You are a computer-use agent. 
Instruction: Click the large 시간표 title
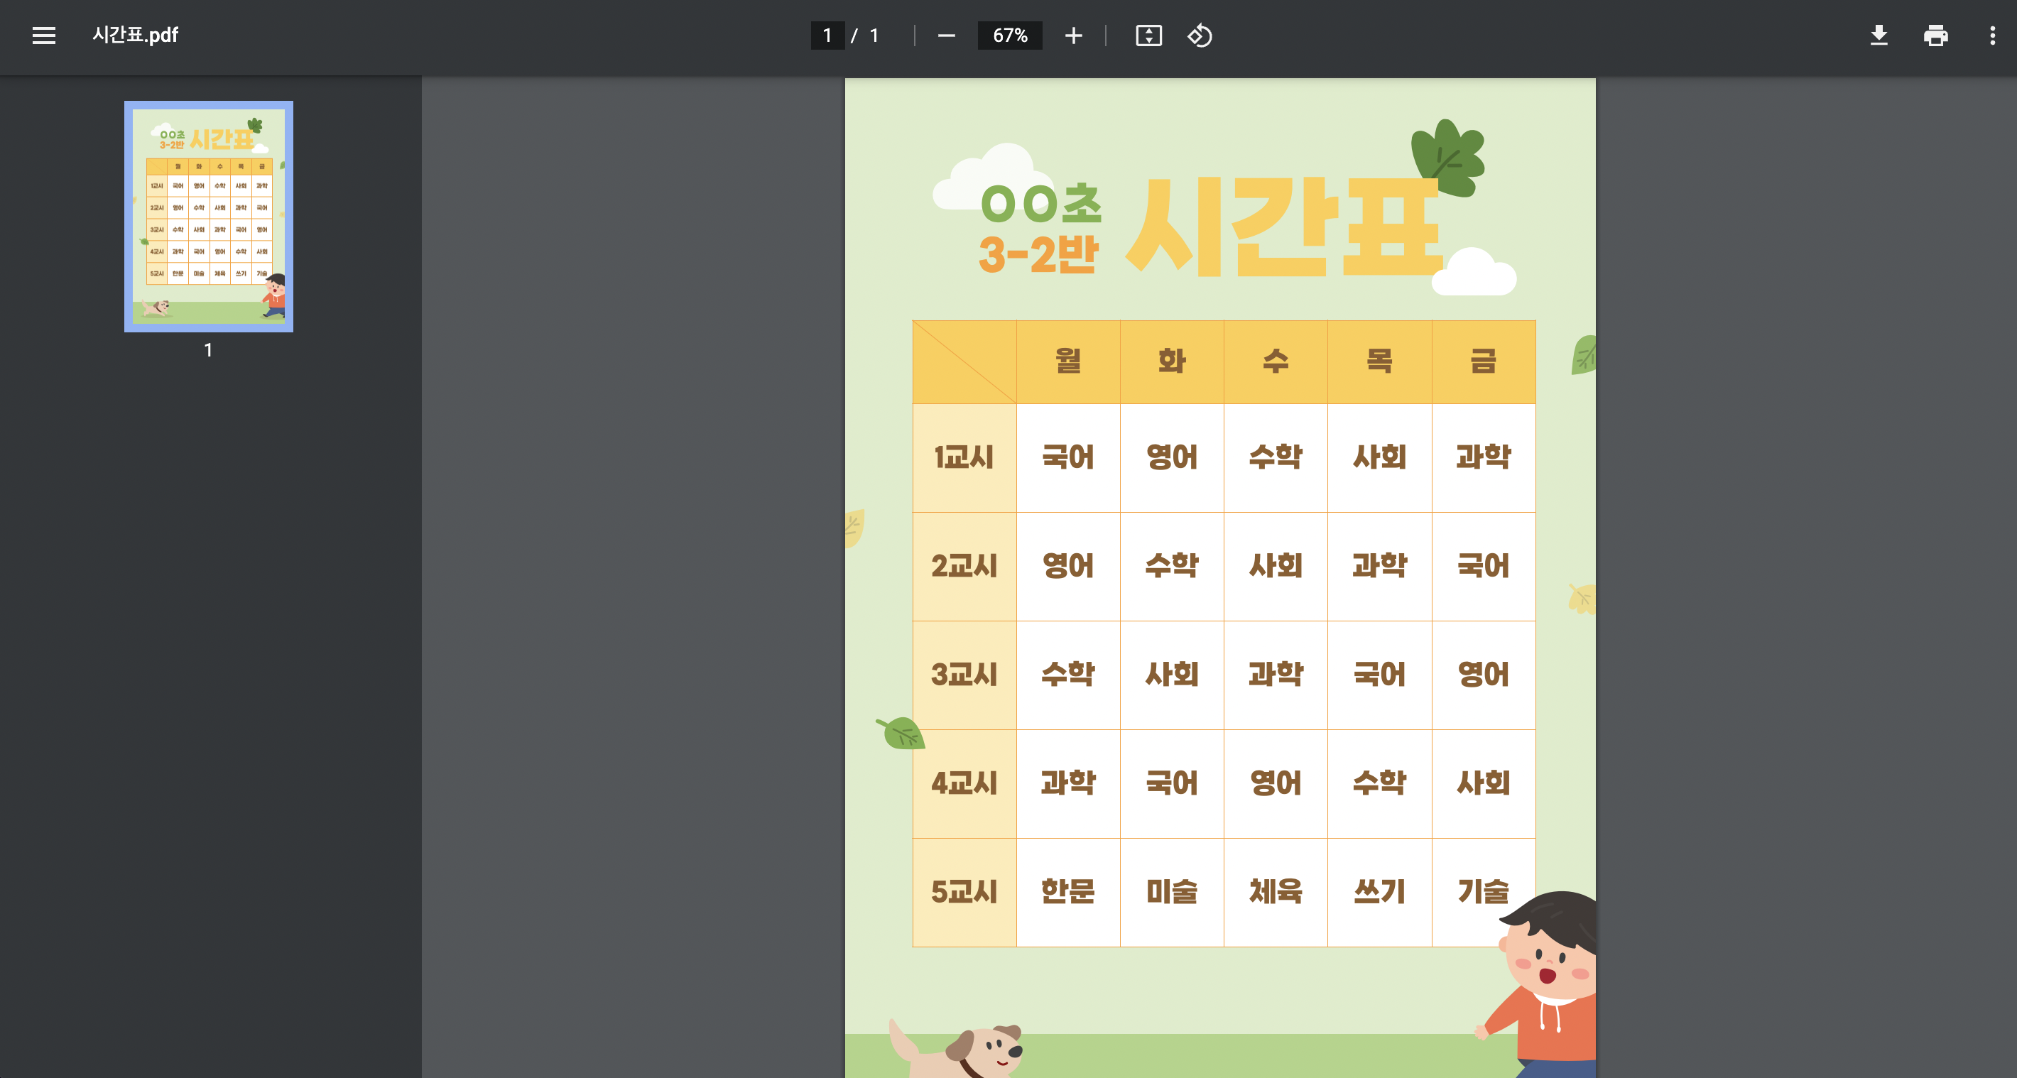pyautogui.click(x=1285, y=227)
